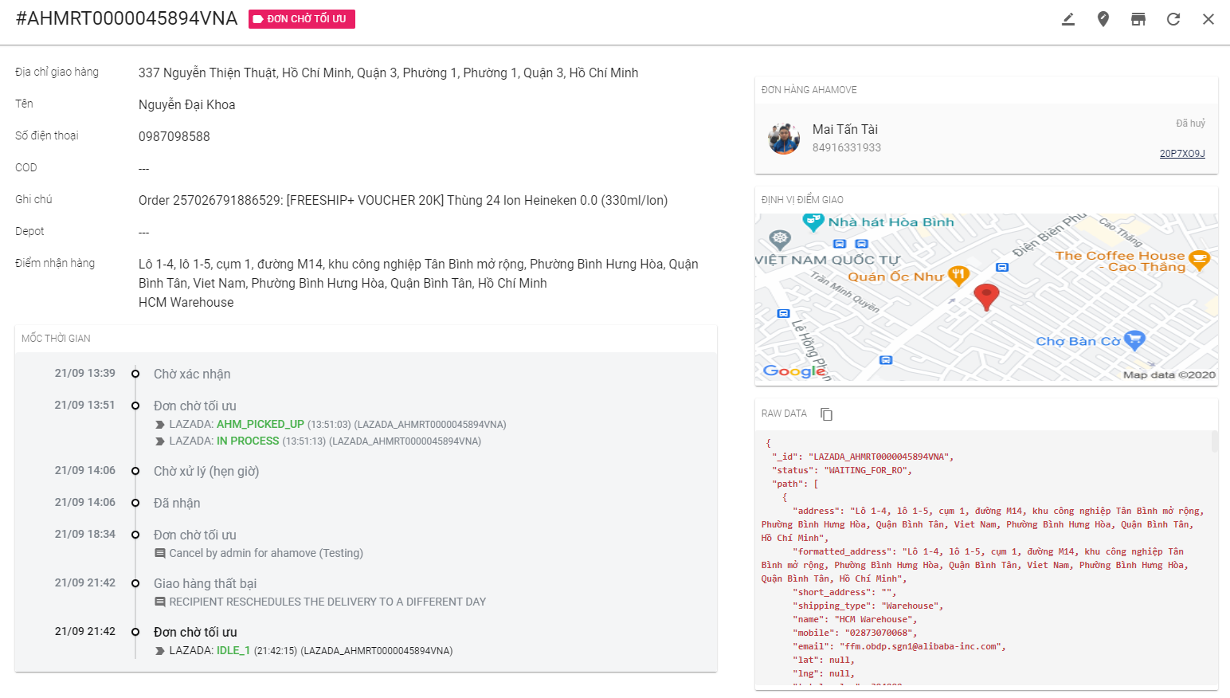The width and height of the screenshot is (1230, 698).
Task: Click The Coffee House map icon
Action: (x=1199, y=260)
